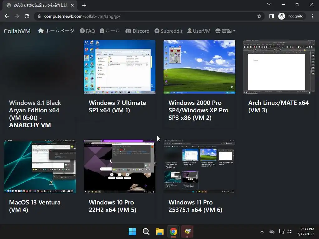Open the Discord link

(137, 31)
